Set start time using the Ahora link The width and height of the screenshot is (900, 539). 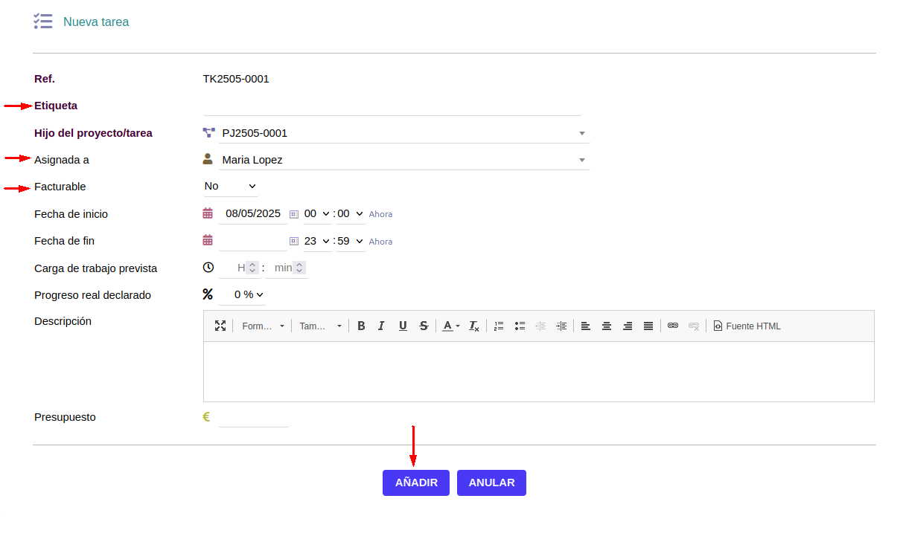point(380,213)
